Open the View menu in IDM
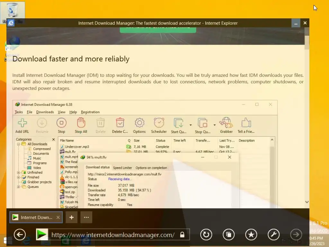The image size is (329, 247). (x=61, y=112)
